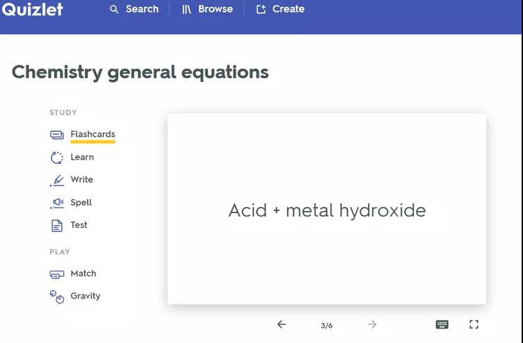Screen dimensions: 523x343
Task: Click the Test document icon
Action: (x=57, y=226)
